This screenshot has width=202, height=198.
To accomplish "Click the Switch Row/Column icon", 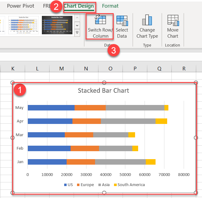I will tap(100, 20).
